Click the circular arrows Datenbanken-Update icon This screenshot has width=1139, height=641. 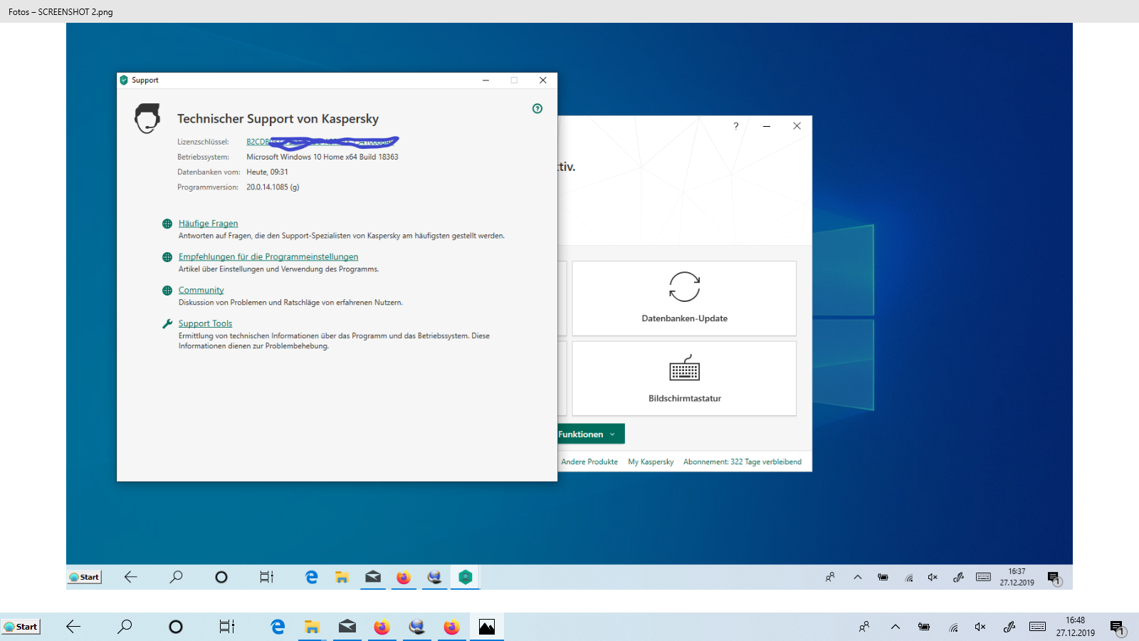click(x=685, y=287)
